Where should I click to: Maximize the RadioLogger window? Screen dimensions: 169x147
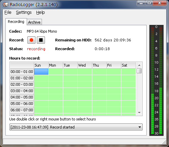(149, 3)
